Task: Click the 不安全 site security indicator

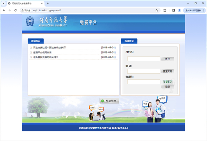Action: 27,10
